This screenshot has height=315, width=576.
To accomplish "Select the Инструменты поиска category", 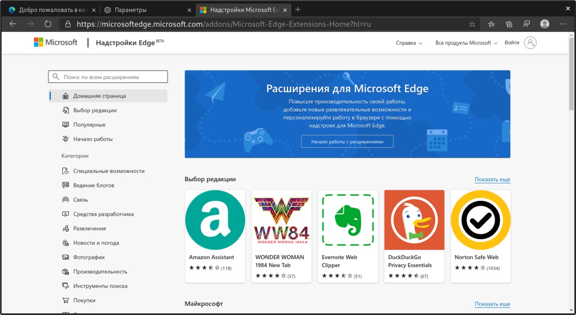I will point(108,286).
